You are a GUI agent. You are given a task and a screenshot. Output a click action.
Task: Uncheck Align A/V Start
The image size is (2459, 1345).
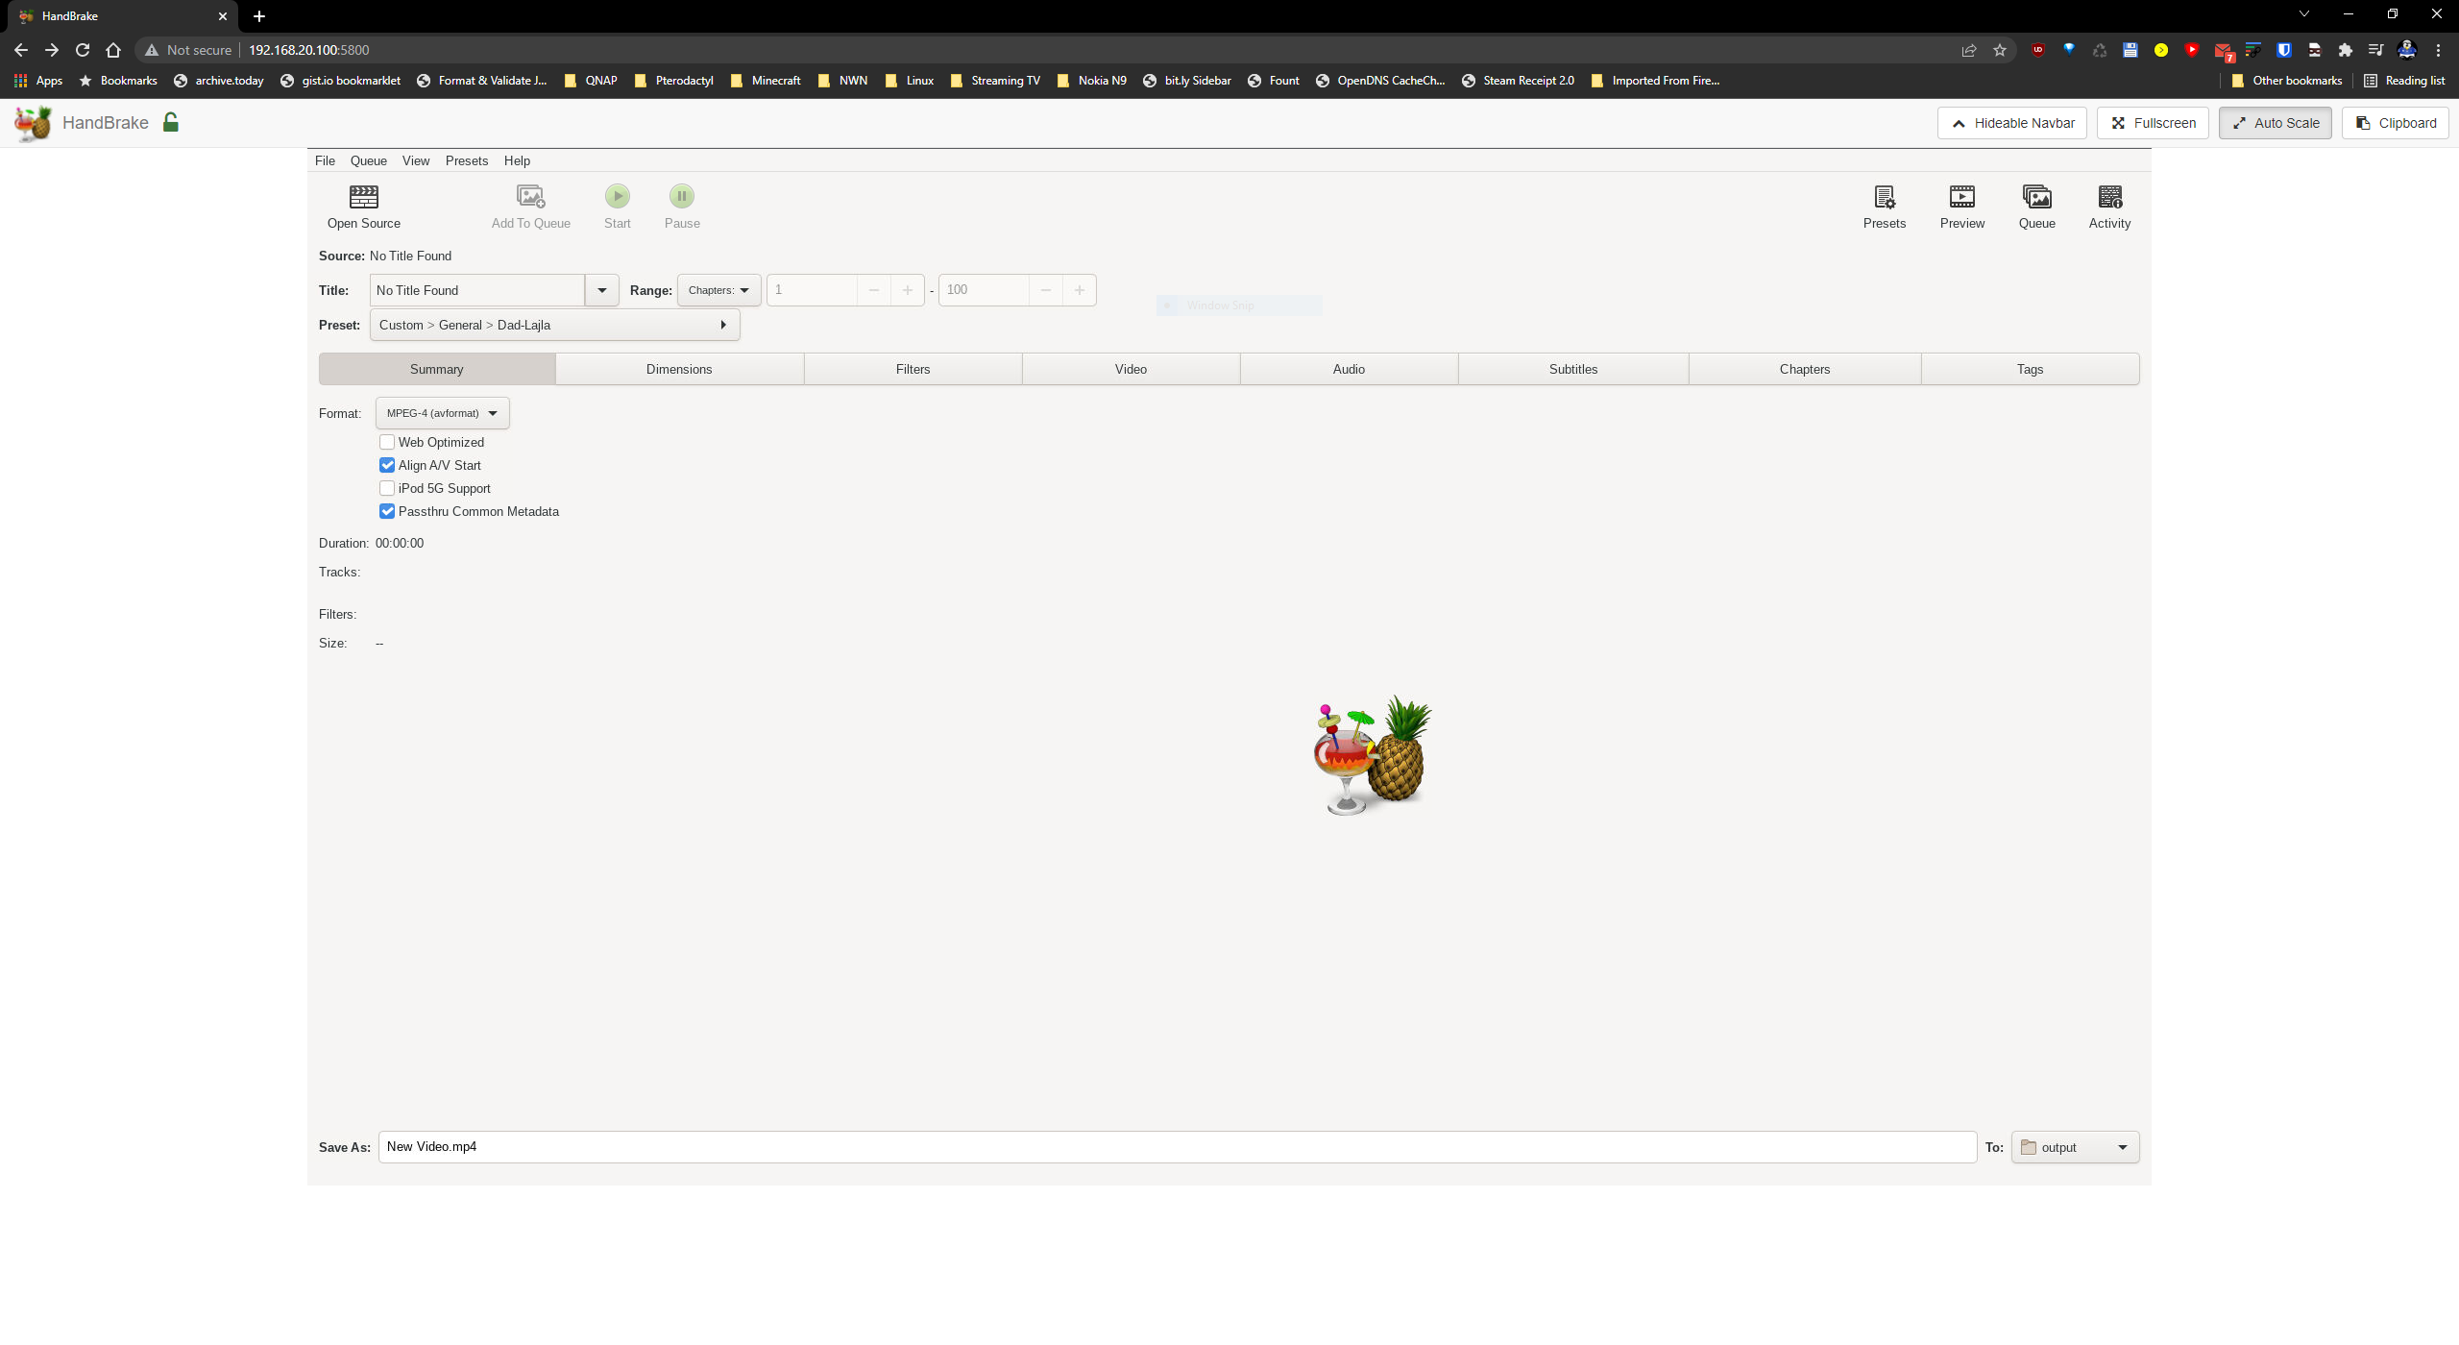387,465
